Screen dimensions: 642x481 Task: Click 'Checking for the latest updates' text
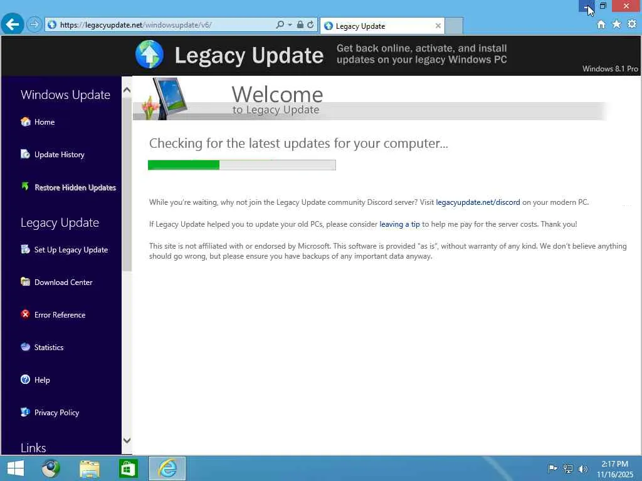298,143
